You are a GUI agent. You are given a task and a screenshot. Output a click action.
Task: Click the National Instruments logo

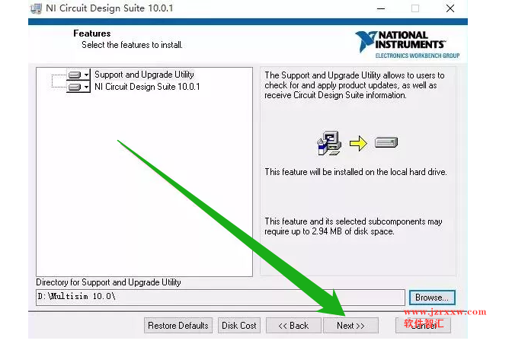(x=407, y=45)
